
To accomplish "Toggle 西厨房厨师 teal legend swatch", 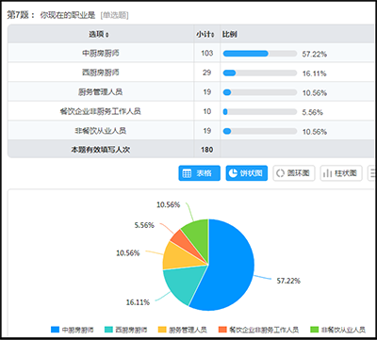I will (x=108, y=330).
